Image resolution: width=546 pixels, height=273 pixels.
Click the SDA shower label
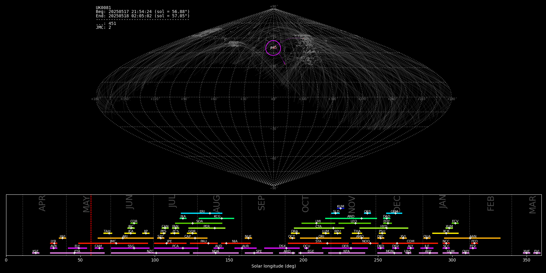(199, 221)
